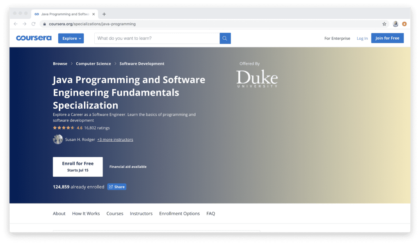Click the blue search magnifier button
The width and height of the screenshot is (420, 244).
tap(225, 38)
